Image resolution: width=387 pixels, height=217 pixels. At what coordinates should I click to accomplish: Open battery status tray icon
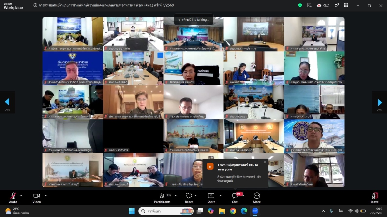363,211
